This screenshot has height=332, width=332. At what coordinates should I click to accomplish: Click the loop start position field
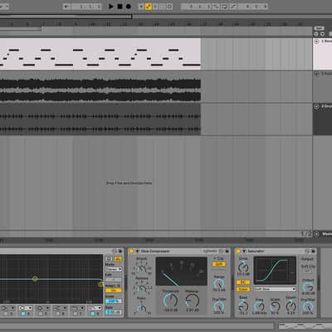[x=196, y=7]
